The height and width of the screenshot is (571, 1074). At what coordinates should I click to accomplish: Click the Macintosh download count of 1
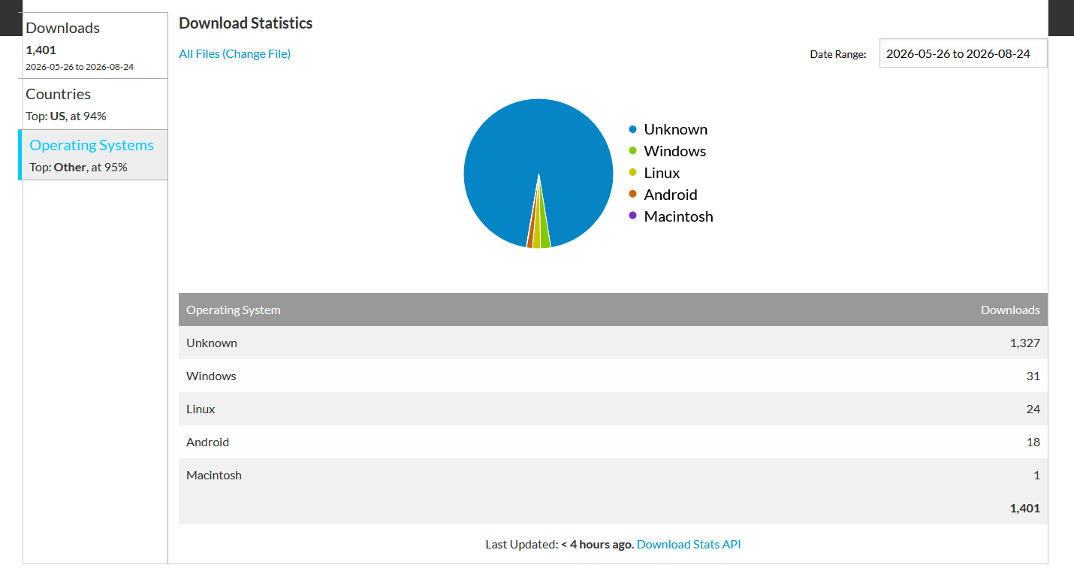(1036, 475)
